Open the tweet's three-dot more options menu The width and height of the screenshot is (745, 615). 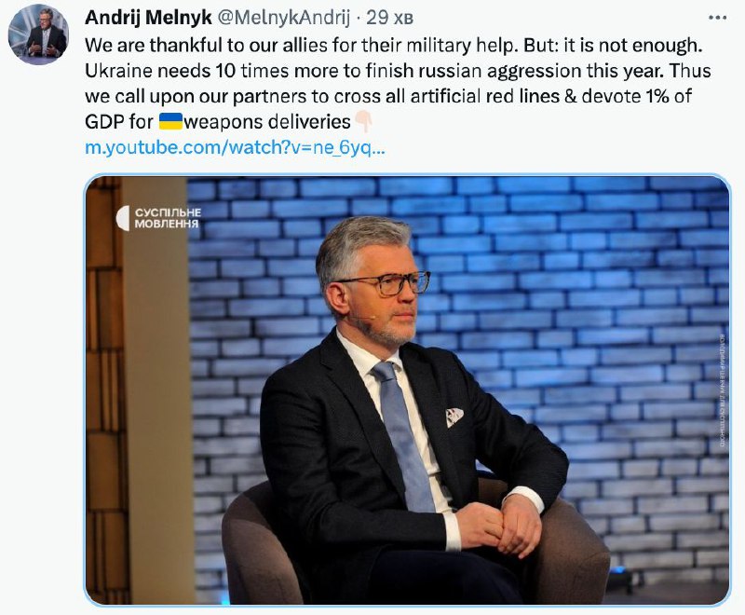[716, 17]
